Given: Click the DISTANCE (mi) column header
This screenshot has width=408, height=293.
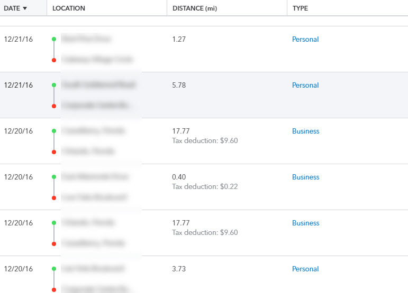Looking at the screenshot, I should [195, 8].
